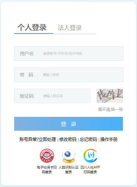Open the Sichuan Renshe APP scan icon

click(x=90, y=156)
